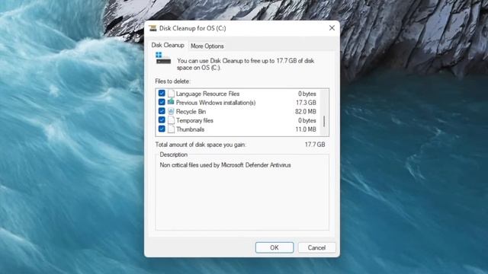The width and height of the screenshot is (488, 274).
Task: Click the 11.0 MB size value
Action: [306, 129]
